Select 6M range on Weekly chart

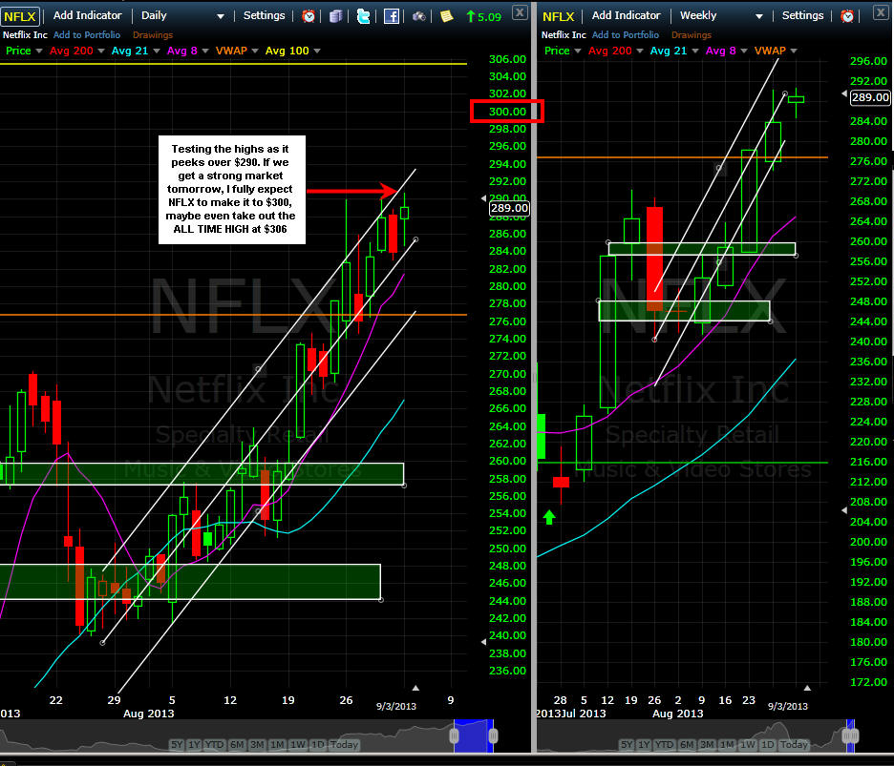pyautogui.click(x=687, y=744)
